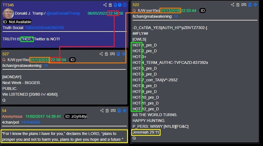This screenshot has height=146, width=263.
Task: Share post 522 using its share icon
Action: tap(233, 5)
